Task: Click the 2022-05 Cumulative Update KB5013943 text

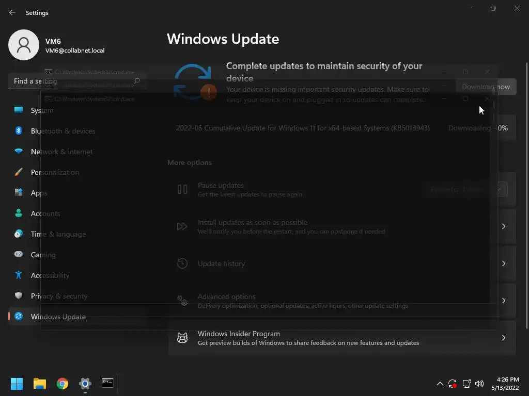Action: [303, 128]
